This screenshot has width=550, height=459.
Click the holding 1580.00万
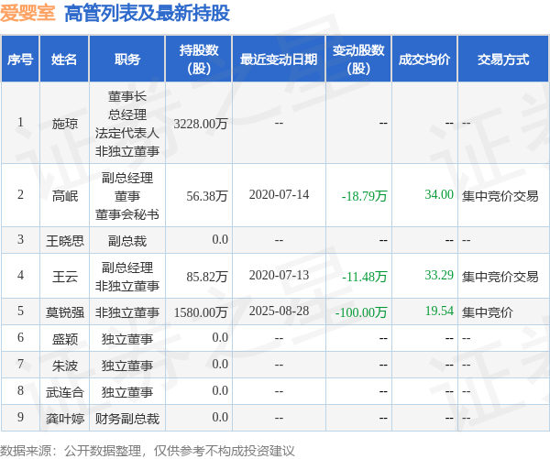(x=201, y=312)
